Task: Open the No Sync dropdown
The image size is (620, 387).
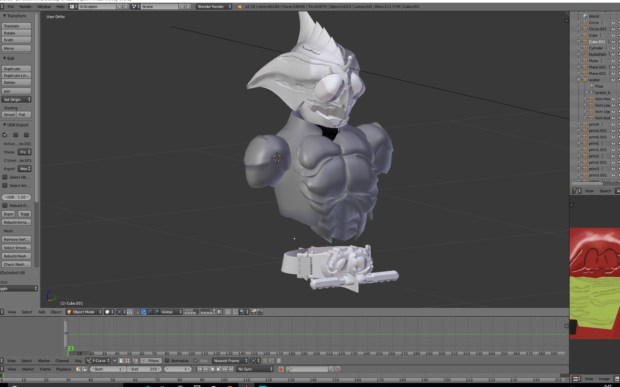Action: point(255,369)
